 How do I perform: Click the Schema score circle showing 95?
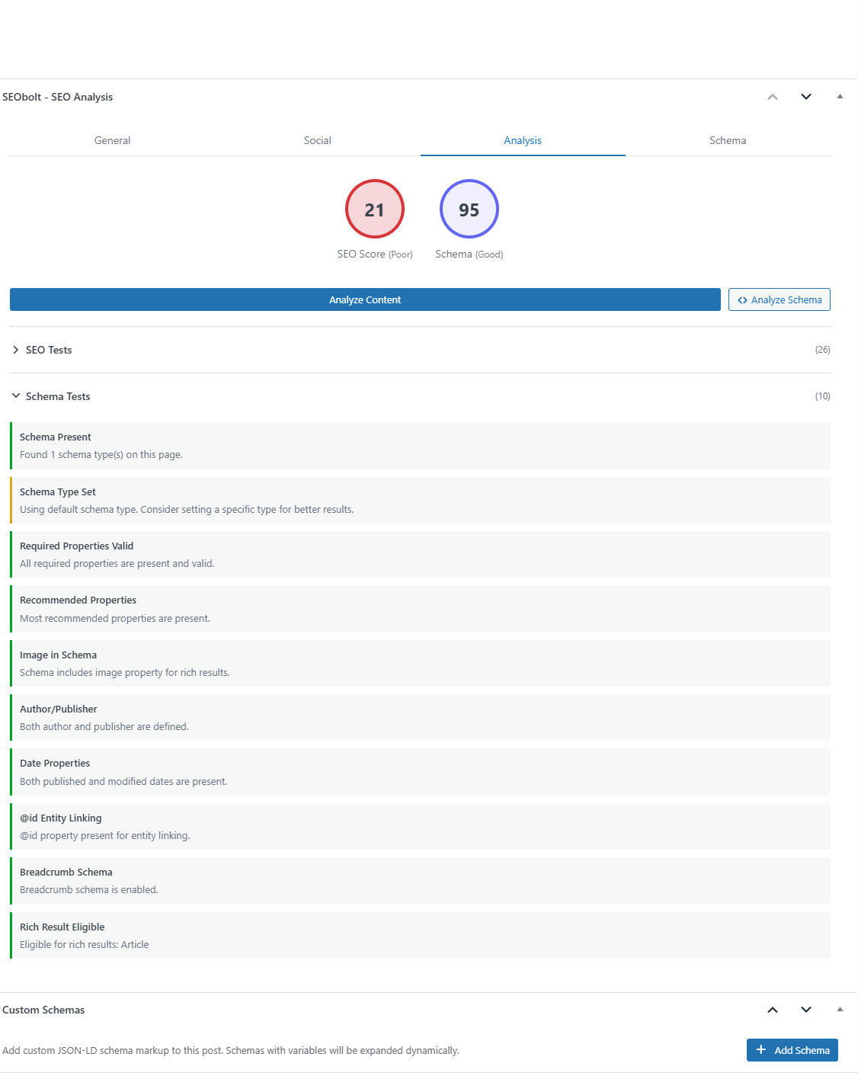point(469,208)
